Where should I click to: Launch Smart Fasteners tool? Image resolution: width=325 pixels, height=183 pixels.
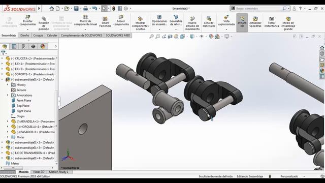click(105, 22)
